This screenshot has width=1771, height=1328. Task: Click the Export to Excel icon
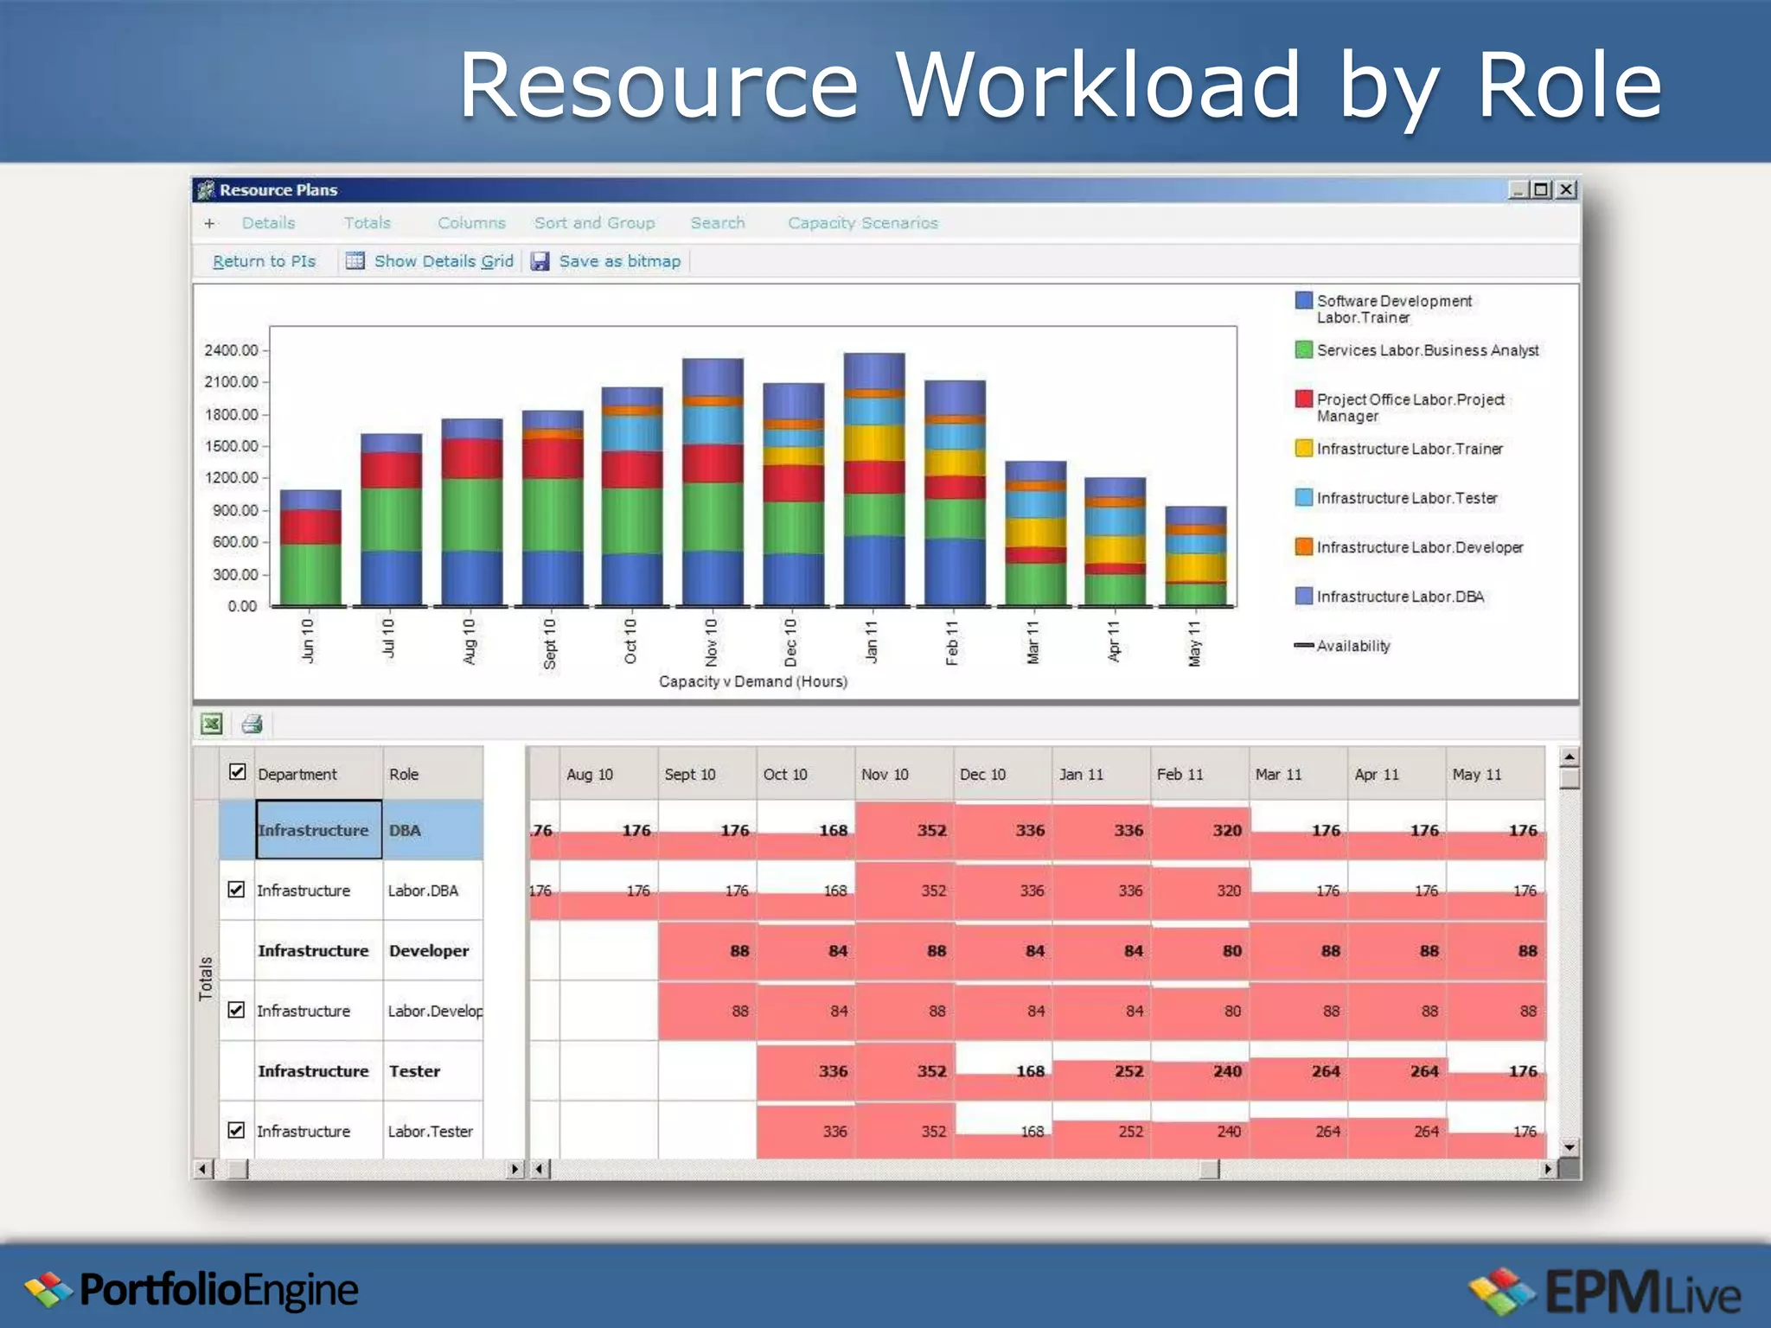[x=211, y=724]
